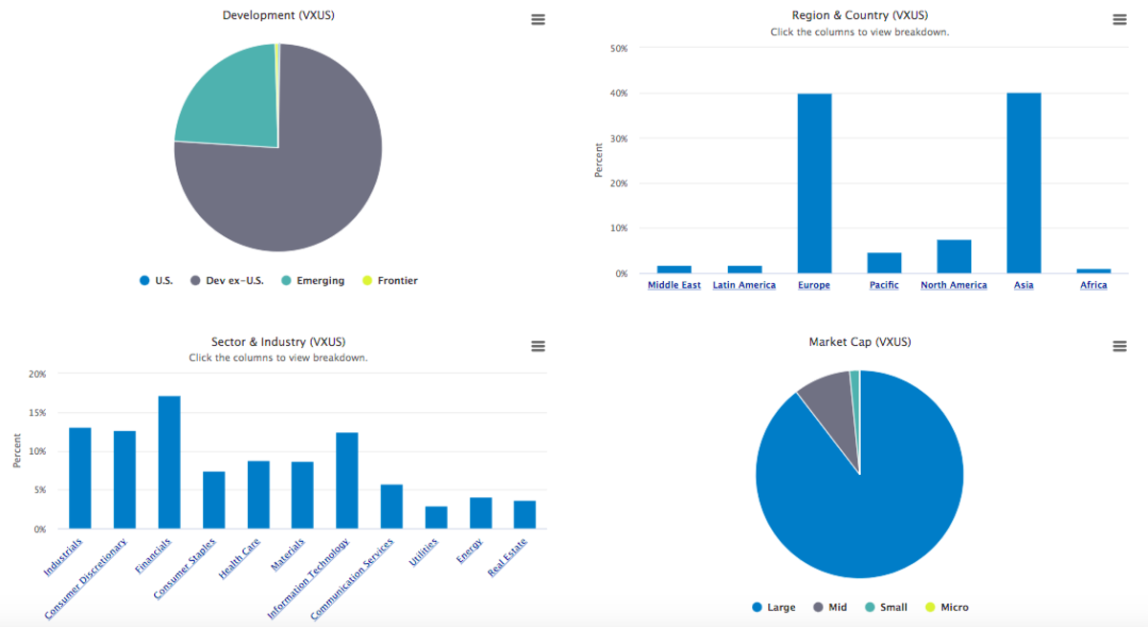Toggle the Frontier legend item
This screenshot has height=627, width=1148.
389,281
